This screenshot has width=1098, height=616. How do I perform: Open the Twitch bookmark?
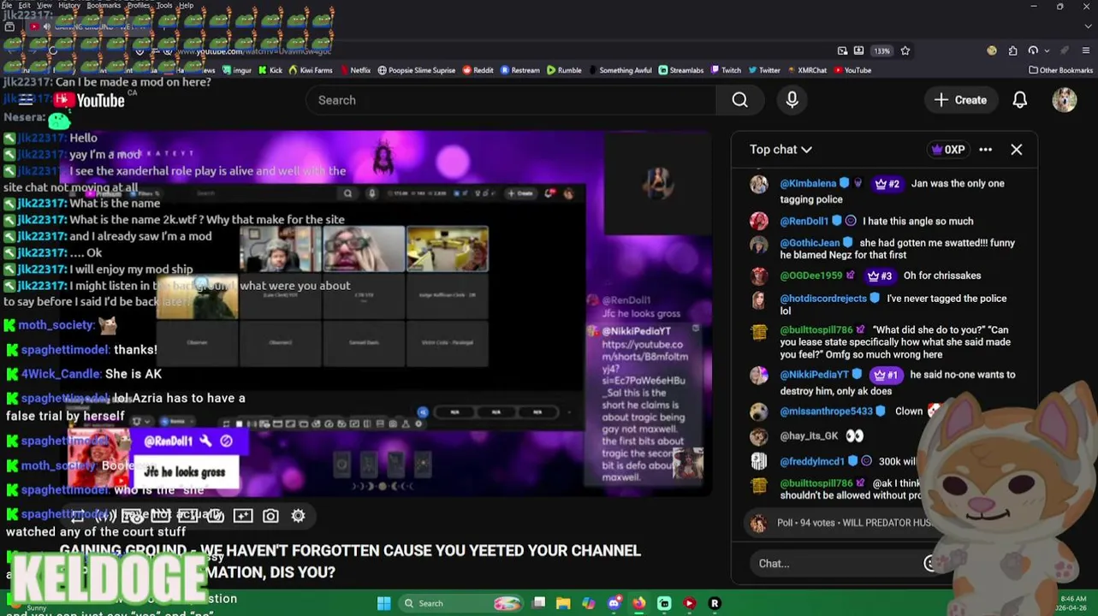point(727,70)
